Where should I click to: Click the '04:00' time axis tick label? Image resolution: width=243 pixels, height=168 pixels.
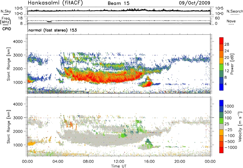(x=58, y=162)
